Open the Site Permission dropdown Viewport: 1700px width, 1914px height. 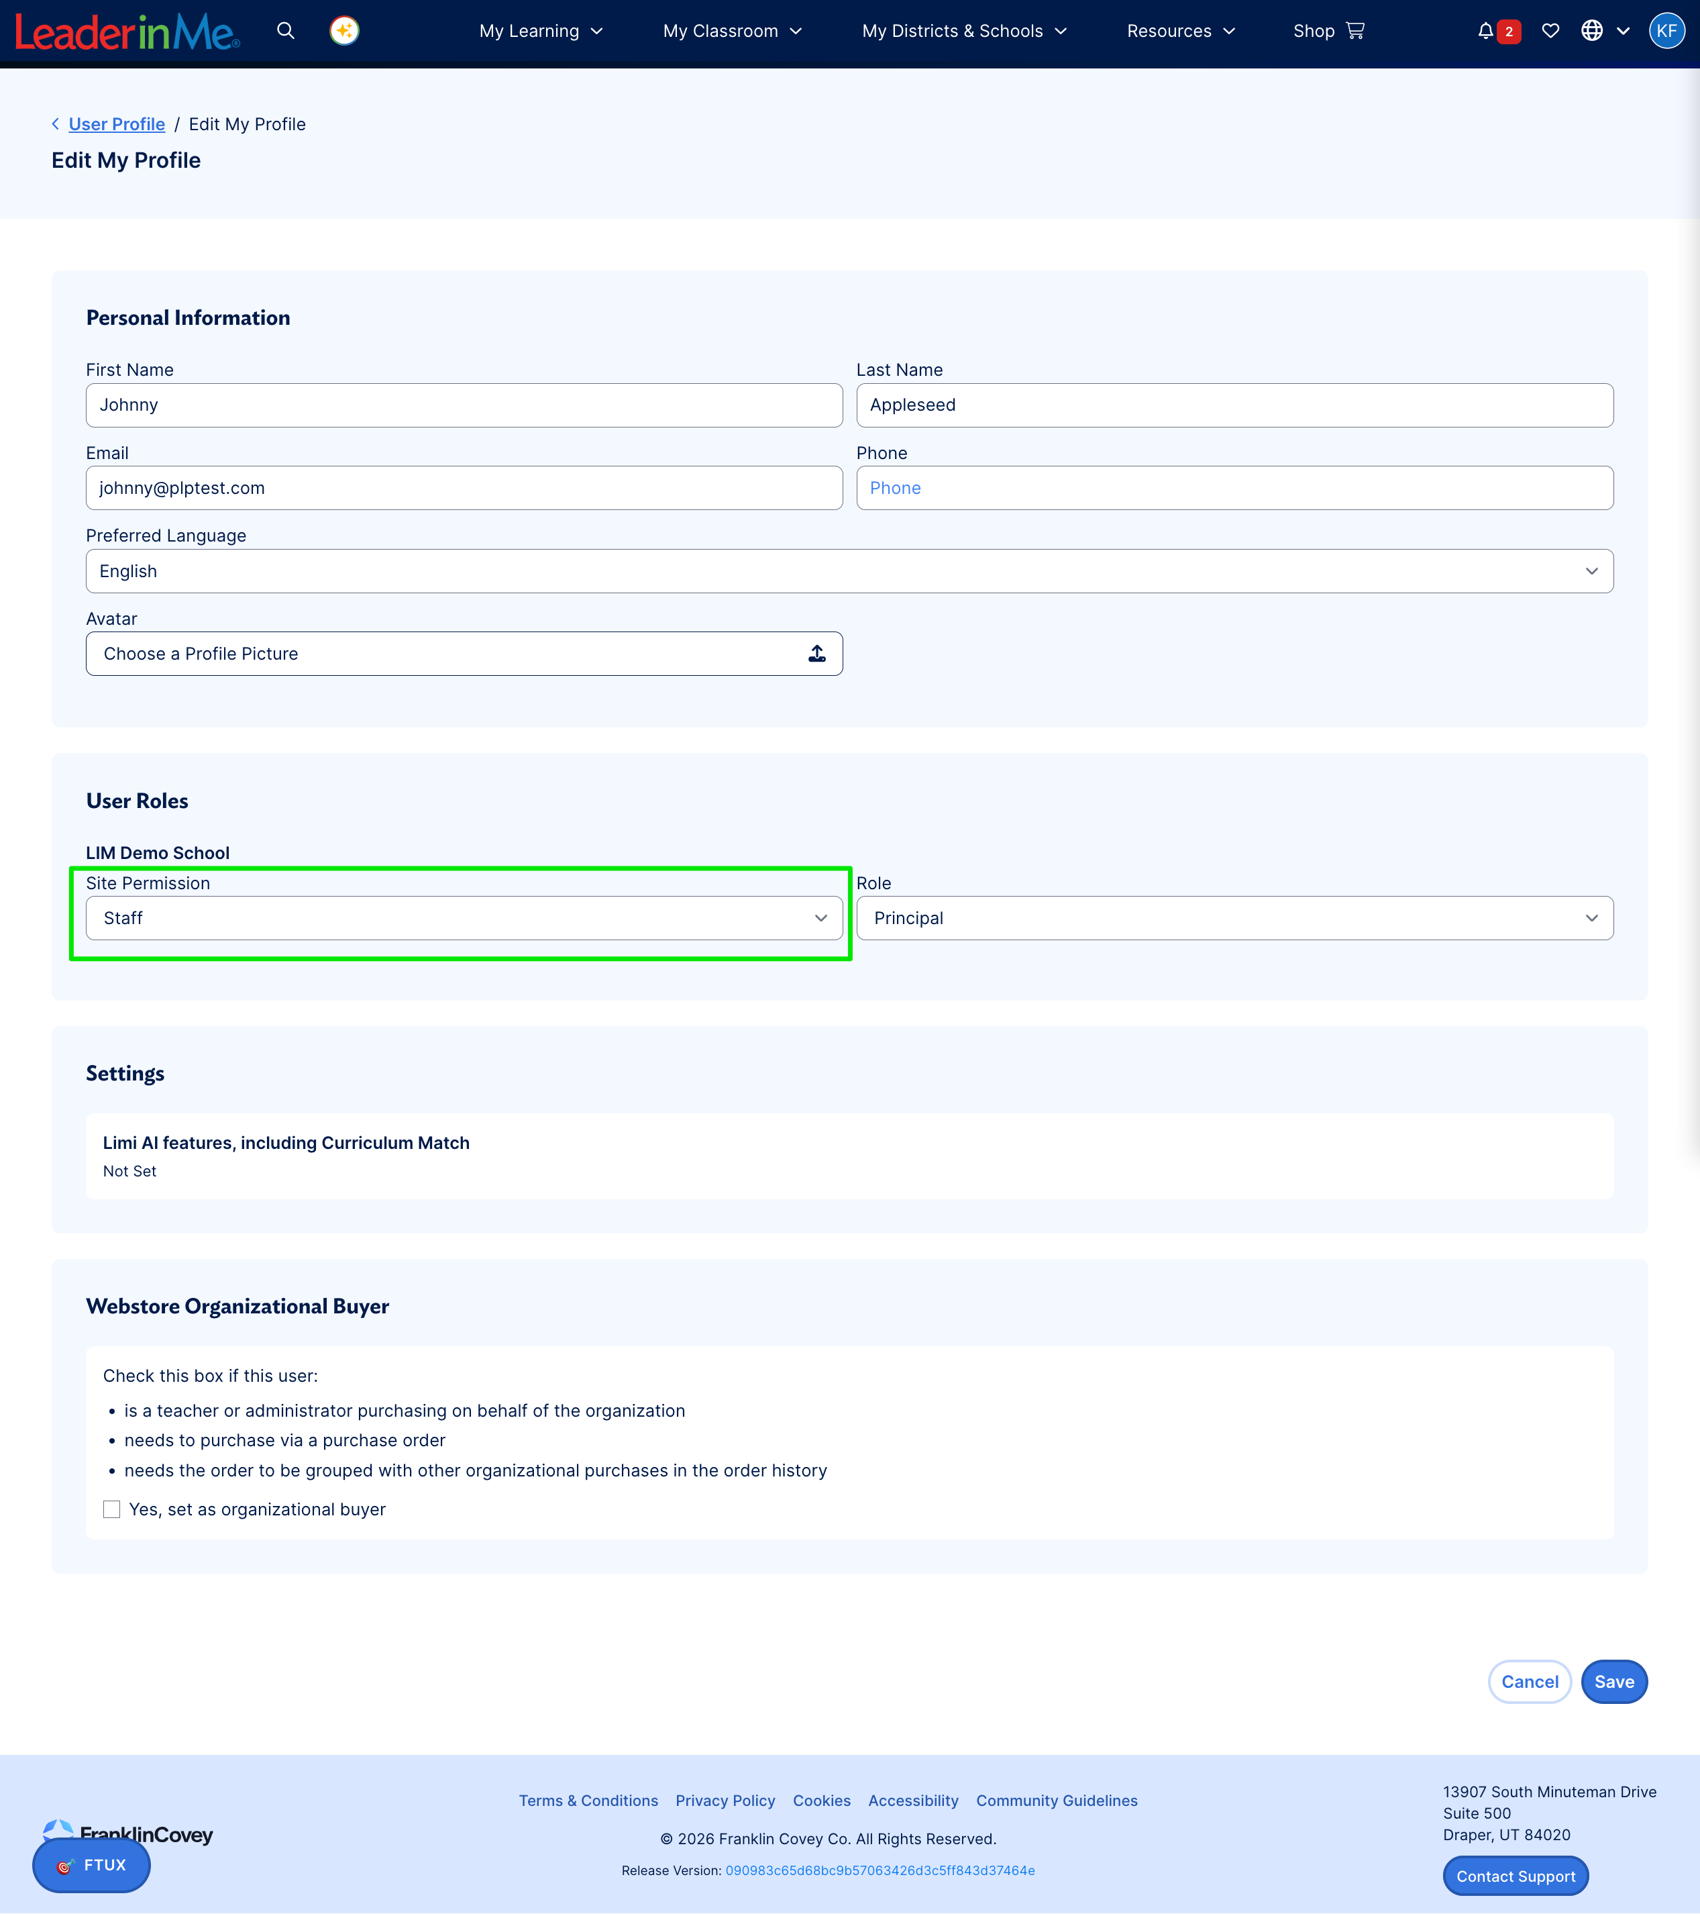(464, 919)
